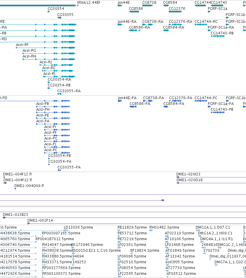
Task: Select the Acsl-RC transcript label
Action: click(x=49, y=68)
